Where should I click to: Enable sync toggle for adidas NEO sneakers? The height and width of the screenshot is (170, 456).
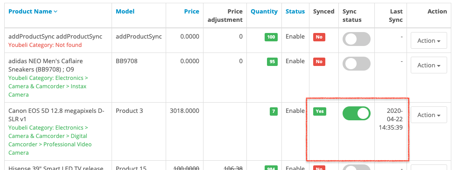[357, 64]
